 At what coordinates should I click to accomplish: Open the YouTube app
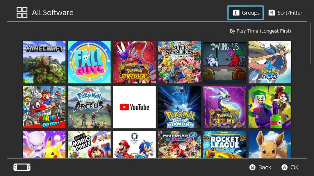134,107
